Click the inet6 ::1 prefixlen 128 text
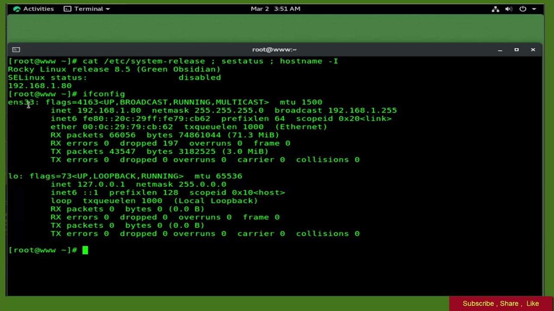 click(x=114, y=192)
